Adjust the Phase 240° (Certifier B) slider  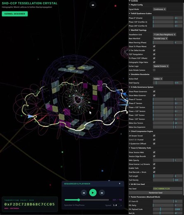pos(163,26)
